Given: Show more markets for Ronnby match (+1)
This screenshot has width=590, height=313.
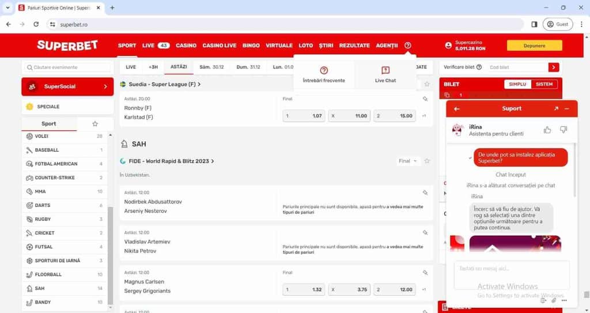Looking at the screenshot, I should (424, 116).
